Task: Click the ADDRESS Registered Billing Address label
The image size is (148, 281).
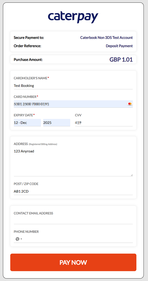Action: click(35, 144)
